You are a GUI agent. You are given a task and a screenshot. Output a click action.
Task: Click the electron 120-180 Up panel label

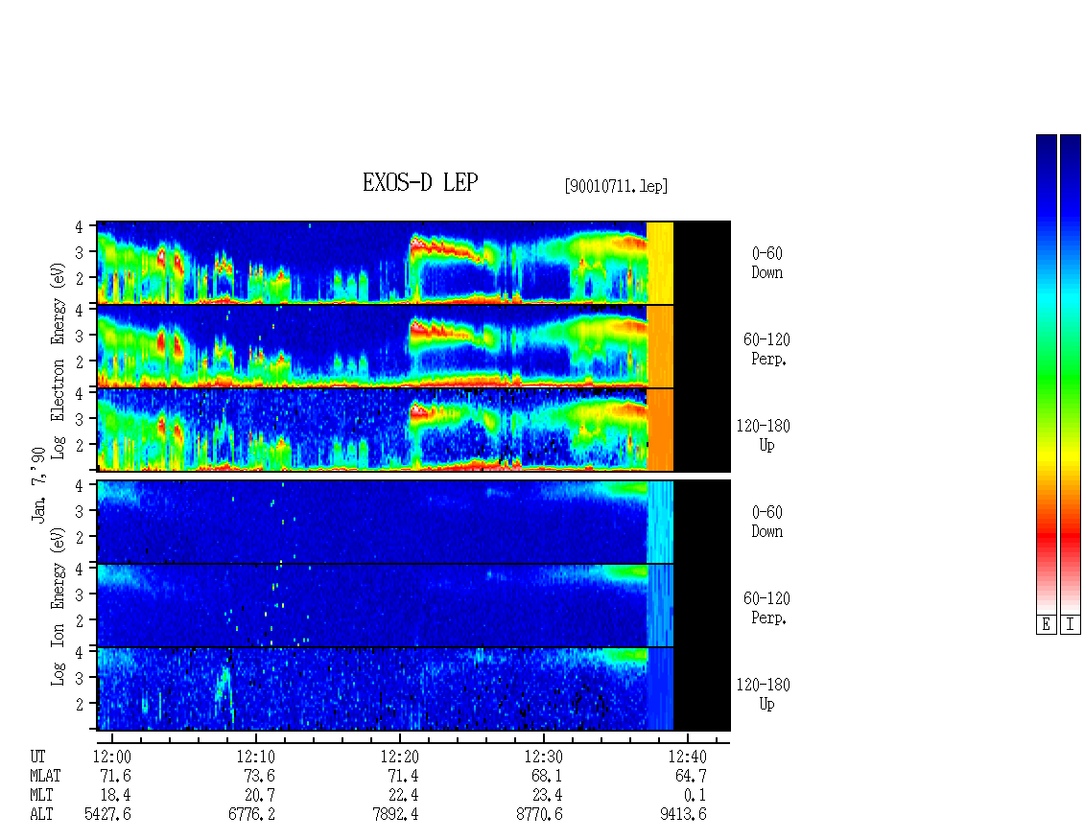click(764, 436)
